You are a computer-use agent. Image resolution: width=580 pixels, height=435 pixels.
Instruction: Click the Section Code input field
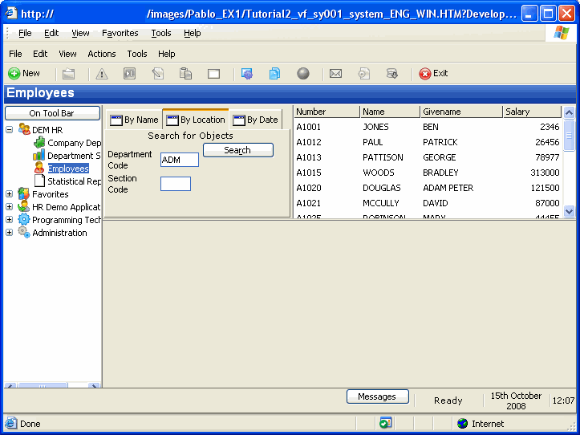pos(176,184)
